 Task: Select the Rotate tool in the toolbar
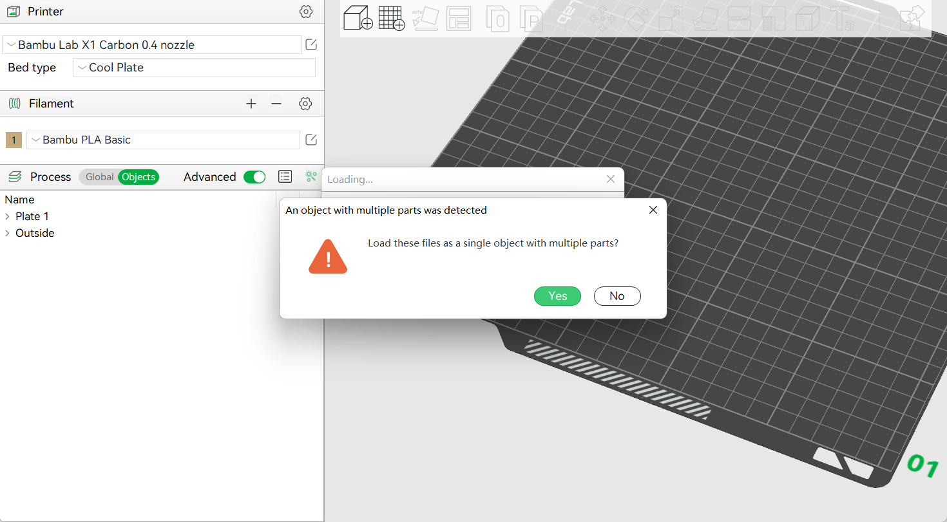(636, 17)
